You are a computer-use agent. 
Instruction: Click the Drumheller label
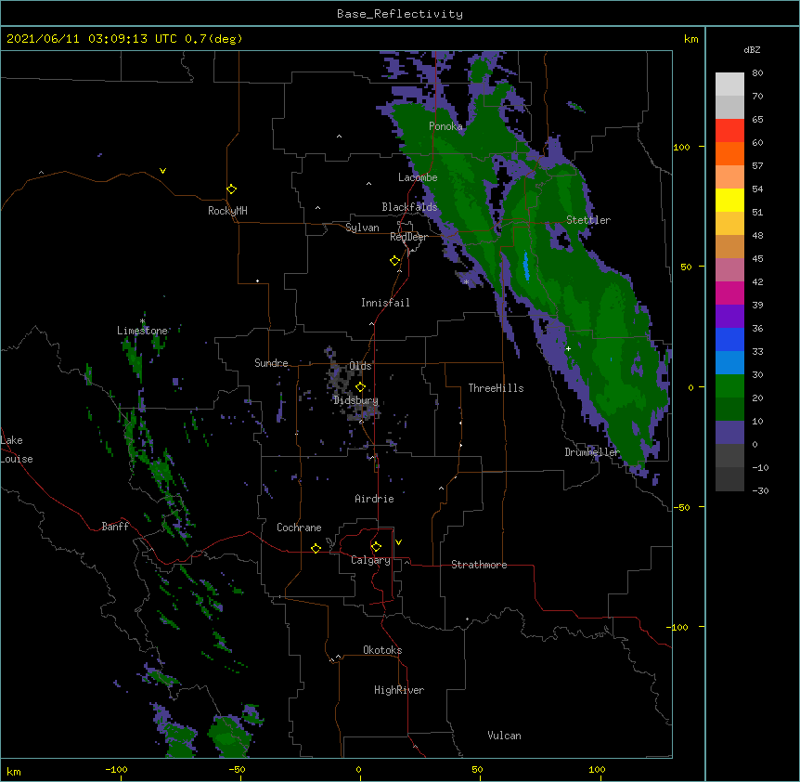(592, 452)
